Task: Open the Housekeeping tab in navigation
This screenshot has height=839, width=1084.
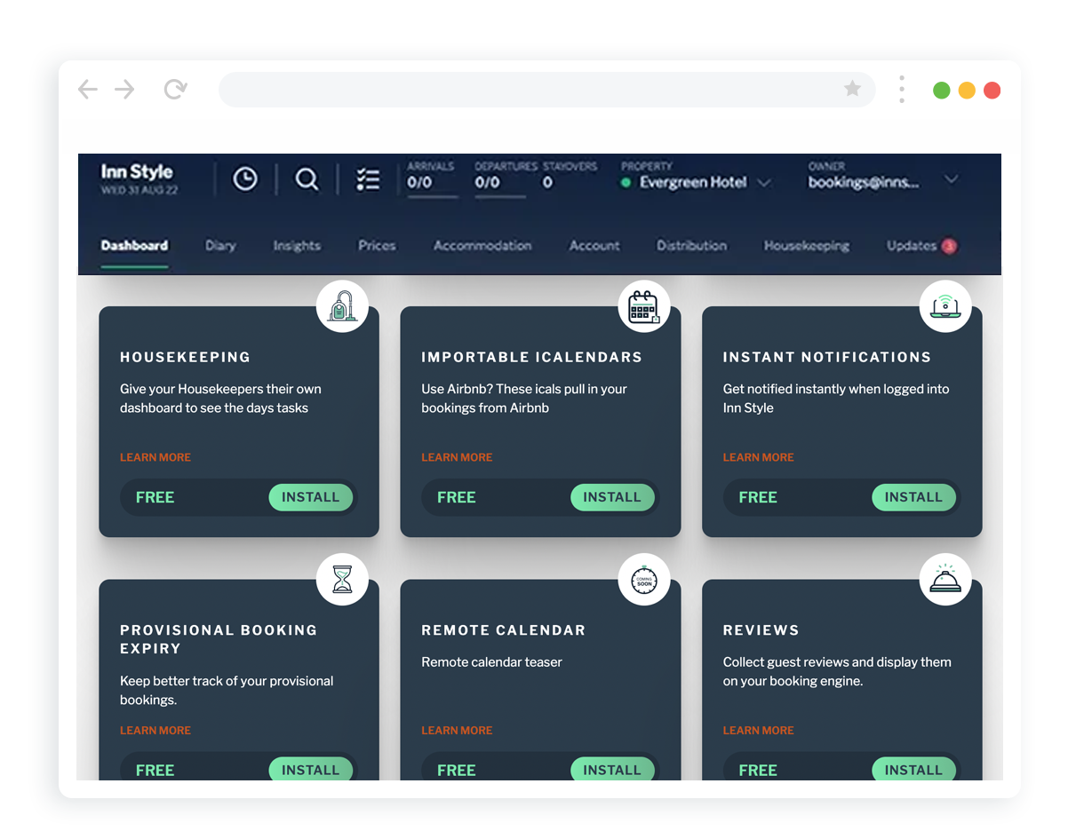Action: pyautogui.click(x=806, y=246)
